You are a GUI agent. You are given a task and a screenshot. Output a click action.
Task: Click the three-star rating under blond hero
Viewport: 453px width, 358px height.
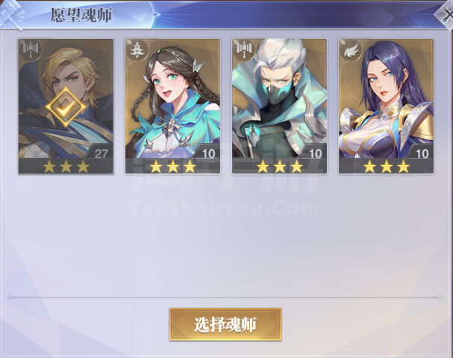[x=66, y=166]
